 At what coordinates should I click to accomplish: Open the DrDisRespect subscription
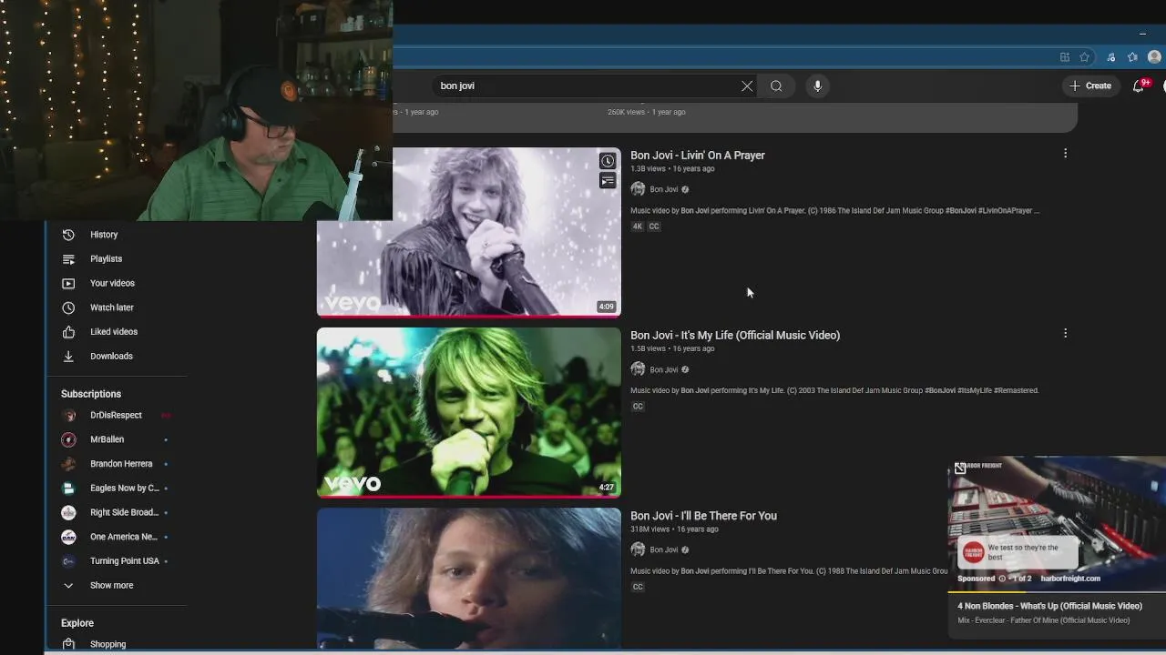(116, 415)
